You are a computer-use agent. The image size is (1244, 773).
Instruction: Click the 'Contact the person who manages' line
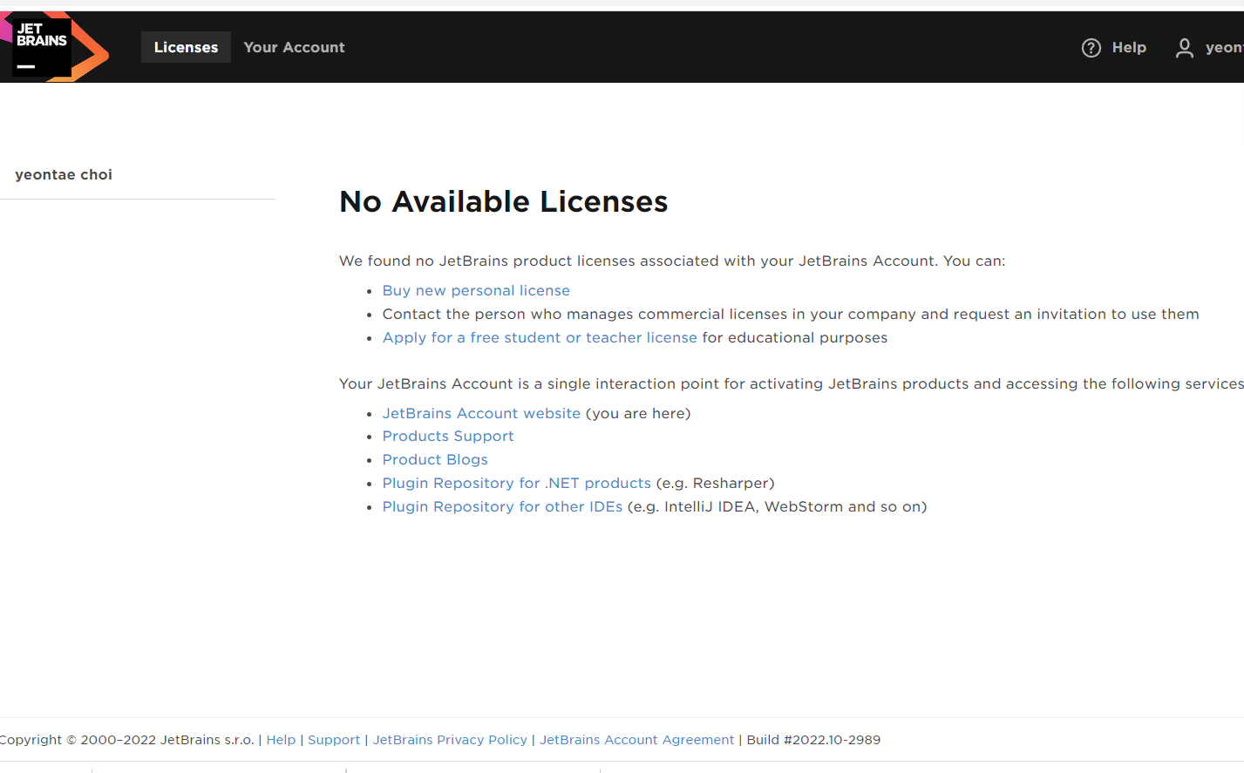[x=791, y=314]
